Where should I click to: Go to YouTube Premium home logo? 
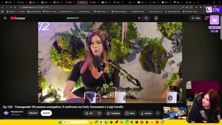18,18
